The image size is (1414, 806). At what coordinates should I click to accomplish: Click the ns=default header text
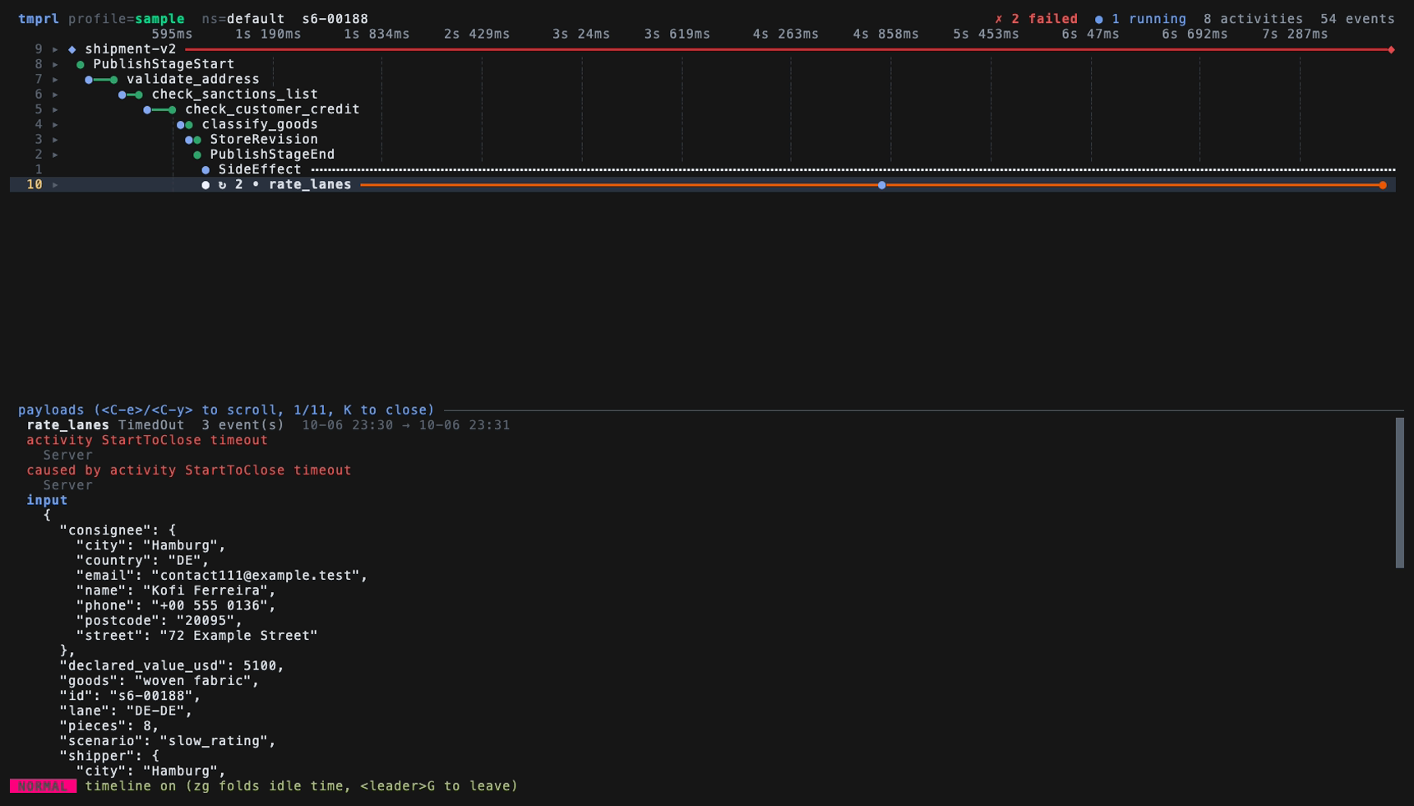(243, 19)
